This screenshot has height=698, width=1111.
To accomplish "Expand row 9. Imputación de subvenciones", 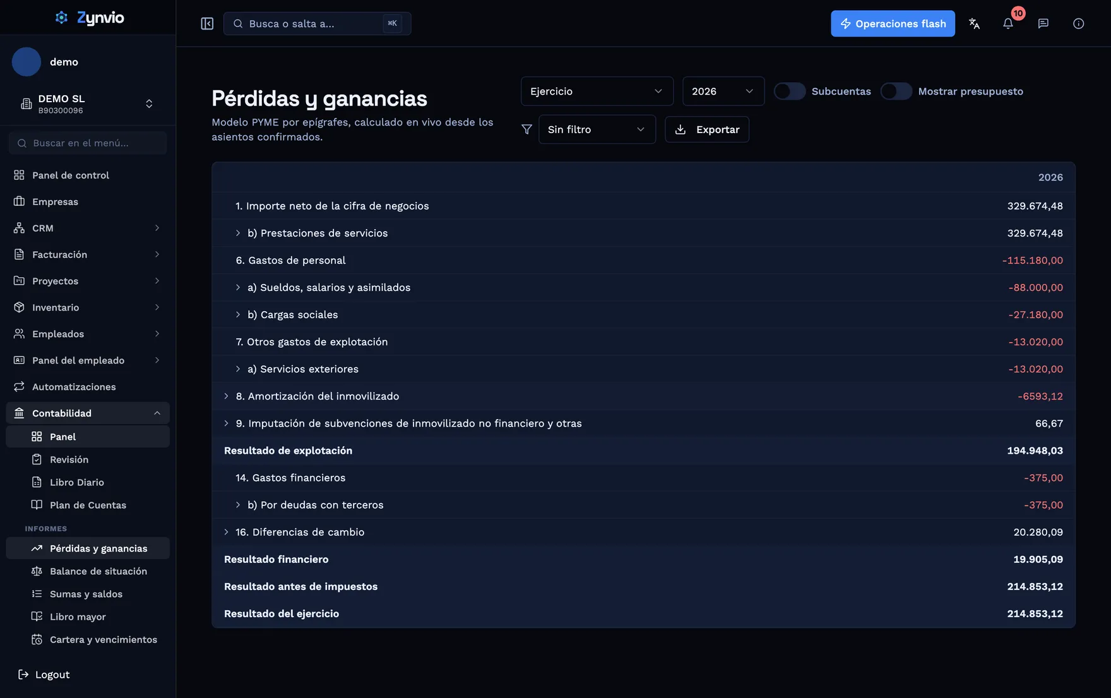I will click(226, 423).
